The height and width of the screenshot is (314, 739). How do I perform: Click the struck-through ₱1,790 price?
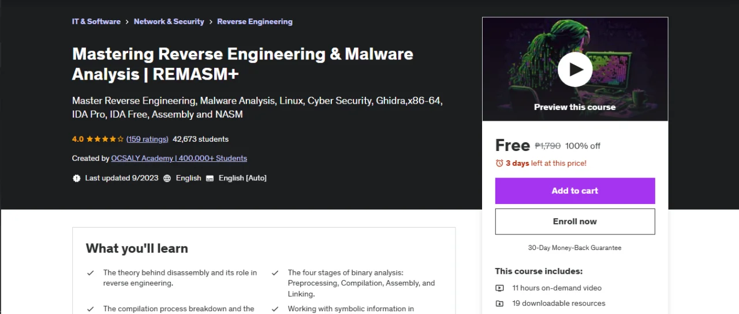point(548,146)
